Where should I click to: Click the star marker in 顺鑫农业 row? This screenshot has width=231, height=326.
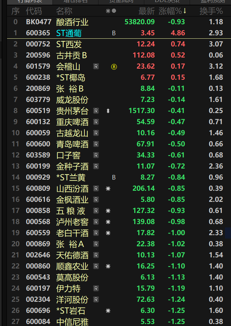point(108,266)
